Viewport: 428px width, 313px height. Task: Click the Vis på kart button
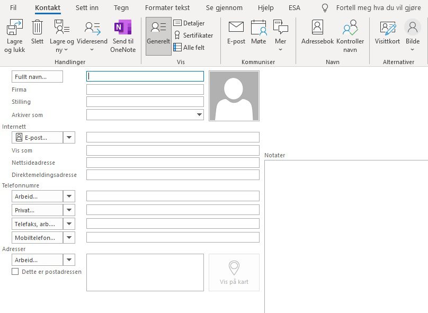point(234,272)
